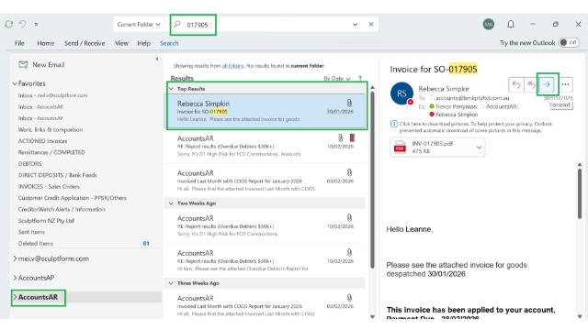
Task: Expand the AccountsAR mailbox
Action: [x=15, y=297]
